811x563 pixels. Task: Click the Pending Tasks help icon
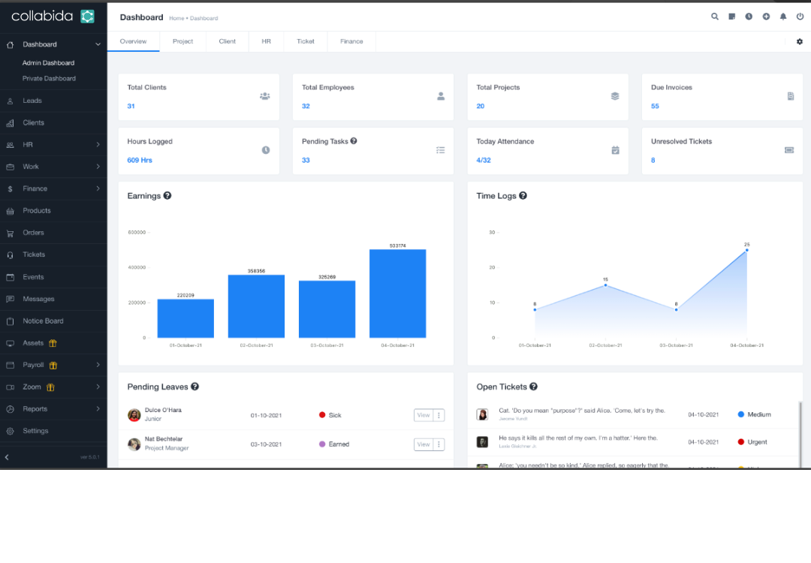(354, 141)
